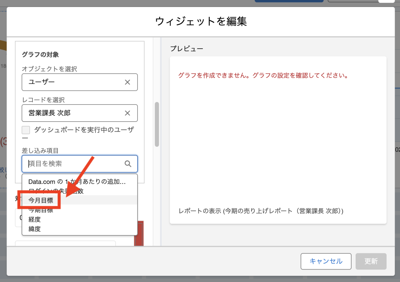
Task: Click the magnifier icon in 差し込み項目 search
Action: click(x=128, y=164)
